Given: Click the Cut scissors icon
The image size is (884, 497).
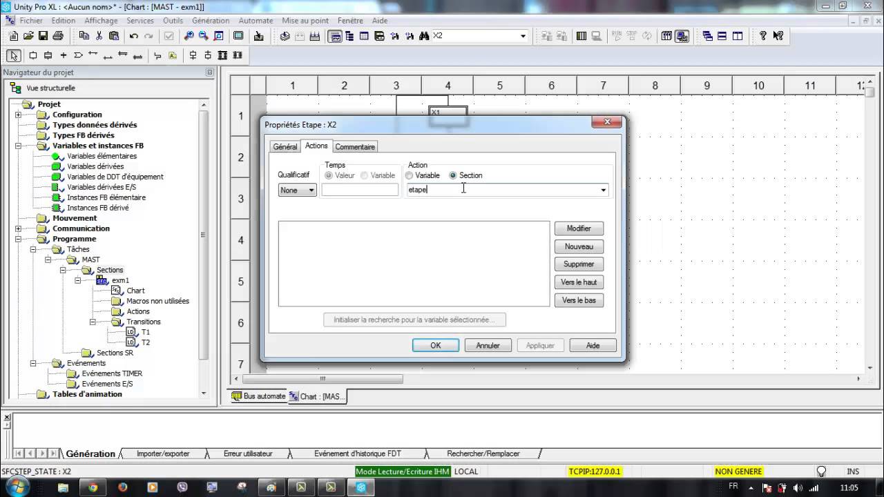Looking at the screenshot, I should coord(99,36).
